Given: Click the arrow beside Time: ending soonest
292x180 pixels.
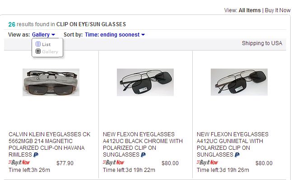Looking at the screenshot, I should (143, 35).
